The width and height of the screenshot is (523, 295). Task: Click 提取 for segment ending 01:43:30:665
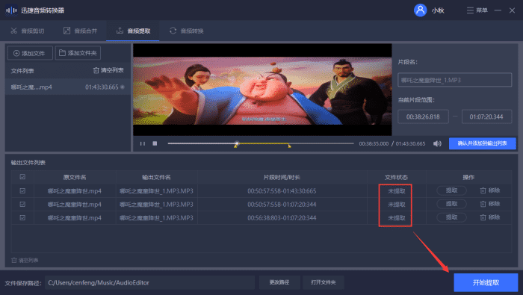click(451, 190)
